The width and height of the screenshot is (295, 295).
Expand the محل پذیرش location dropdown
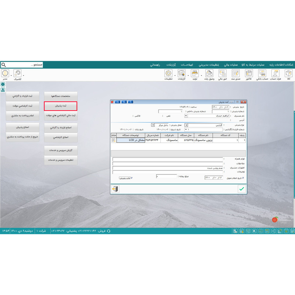click(153, 125)
